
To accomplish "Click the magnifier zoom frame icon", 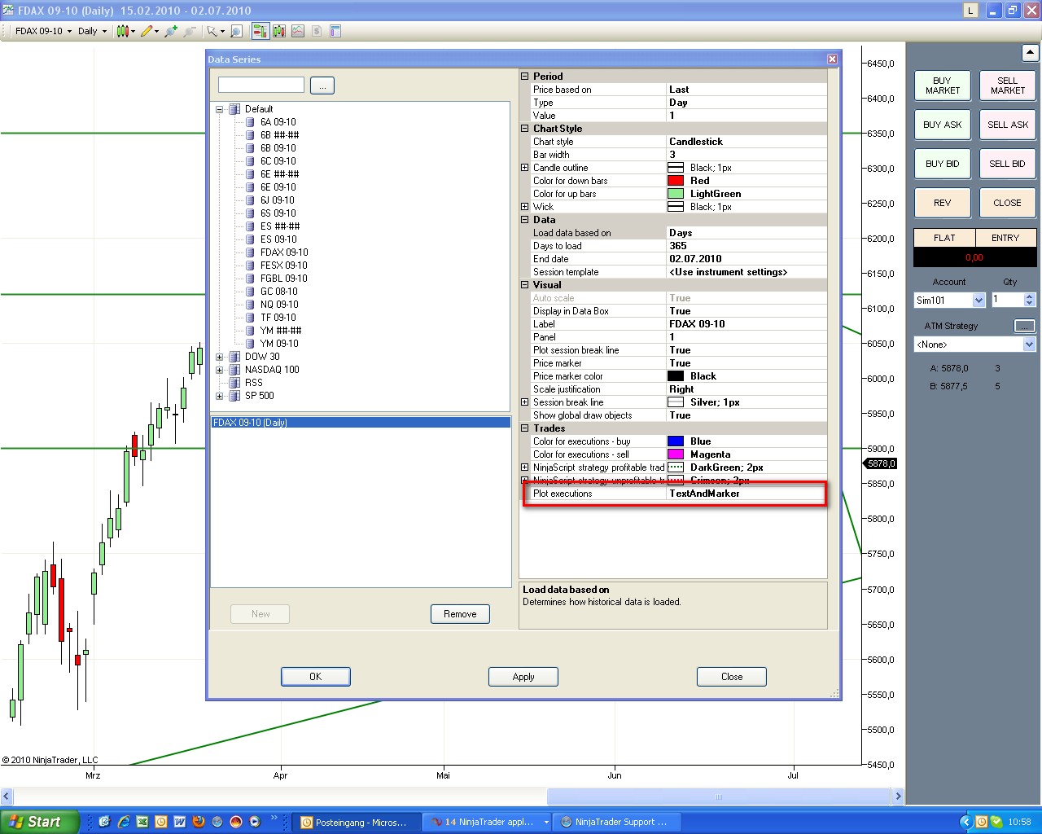I will pos(236,31).
